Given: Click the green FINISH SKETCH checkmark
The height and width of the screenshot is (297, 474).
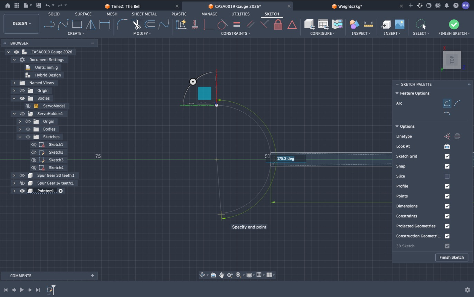Looking at the screenshot, I should click(x=454, y=24).
